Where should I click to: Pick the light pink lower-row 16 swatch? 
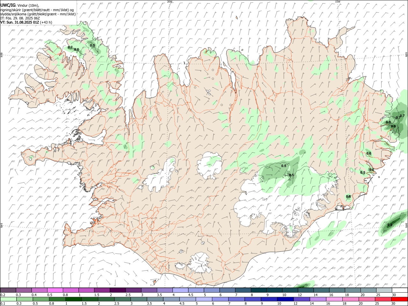point(334,299)
